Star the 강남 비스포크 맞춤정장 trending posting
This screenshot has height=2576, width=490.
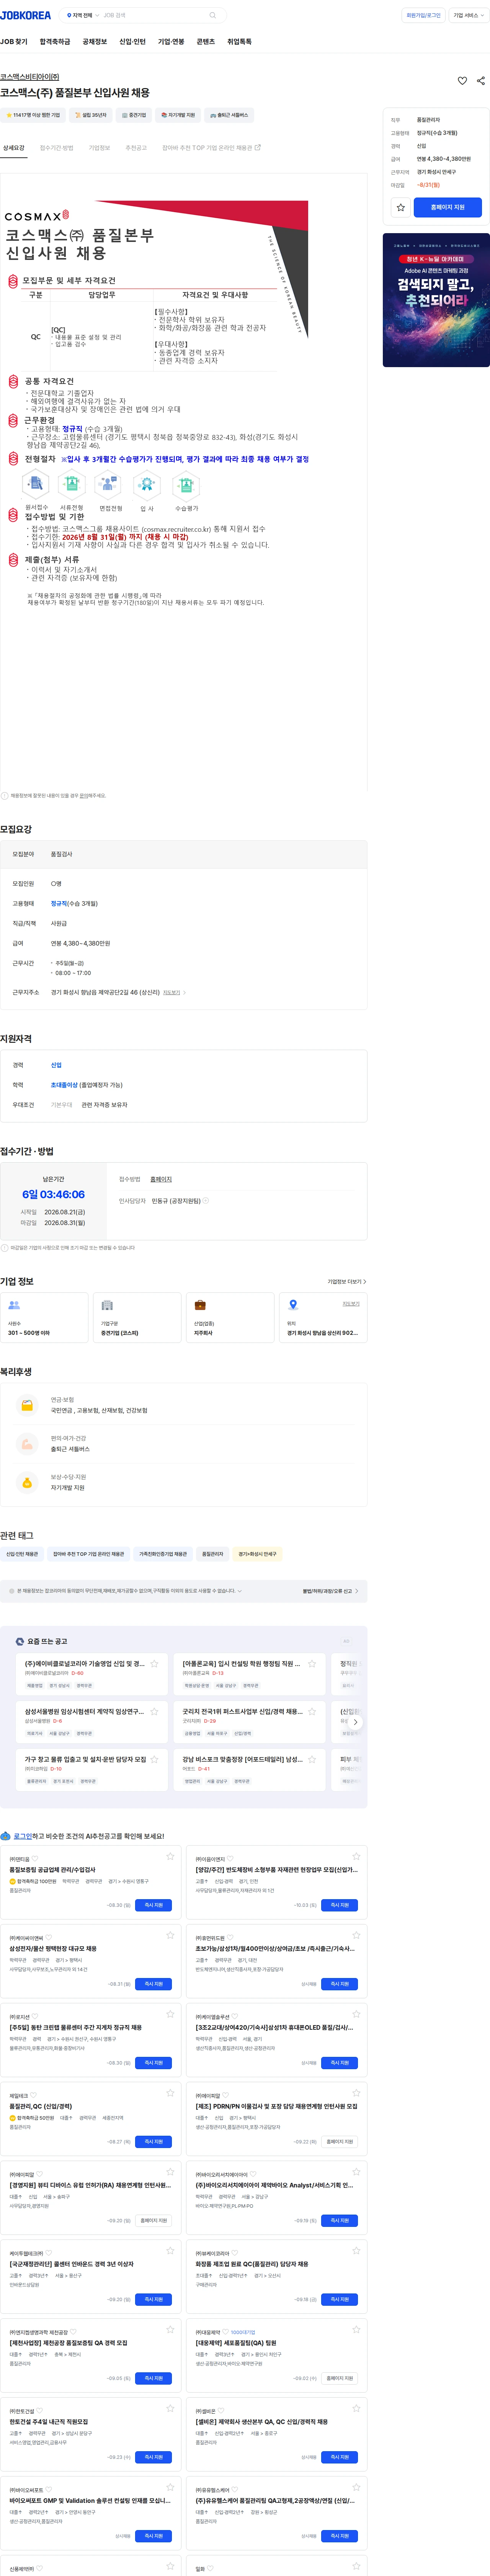tap(312, 1759)
